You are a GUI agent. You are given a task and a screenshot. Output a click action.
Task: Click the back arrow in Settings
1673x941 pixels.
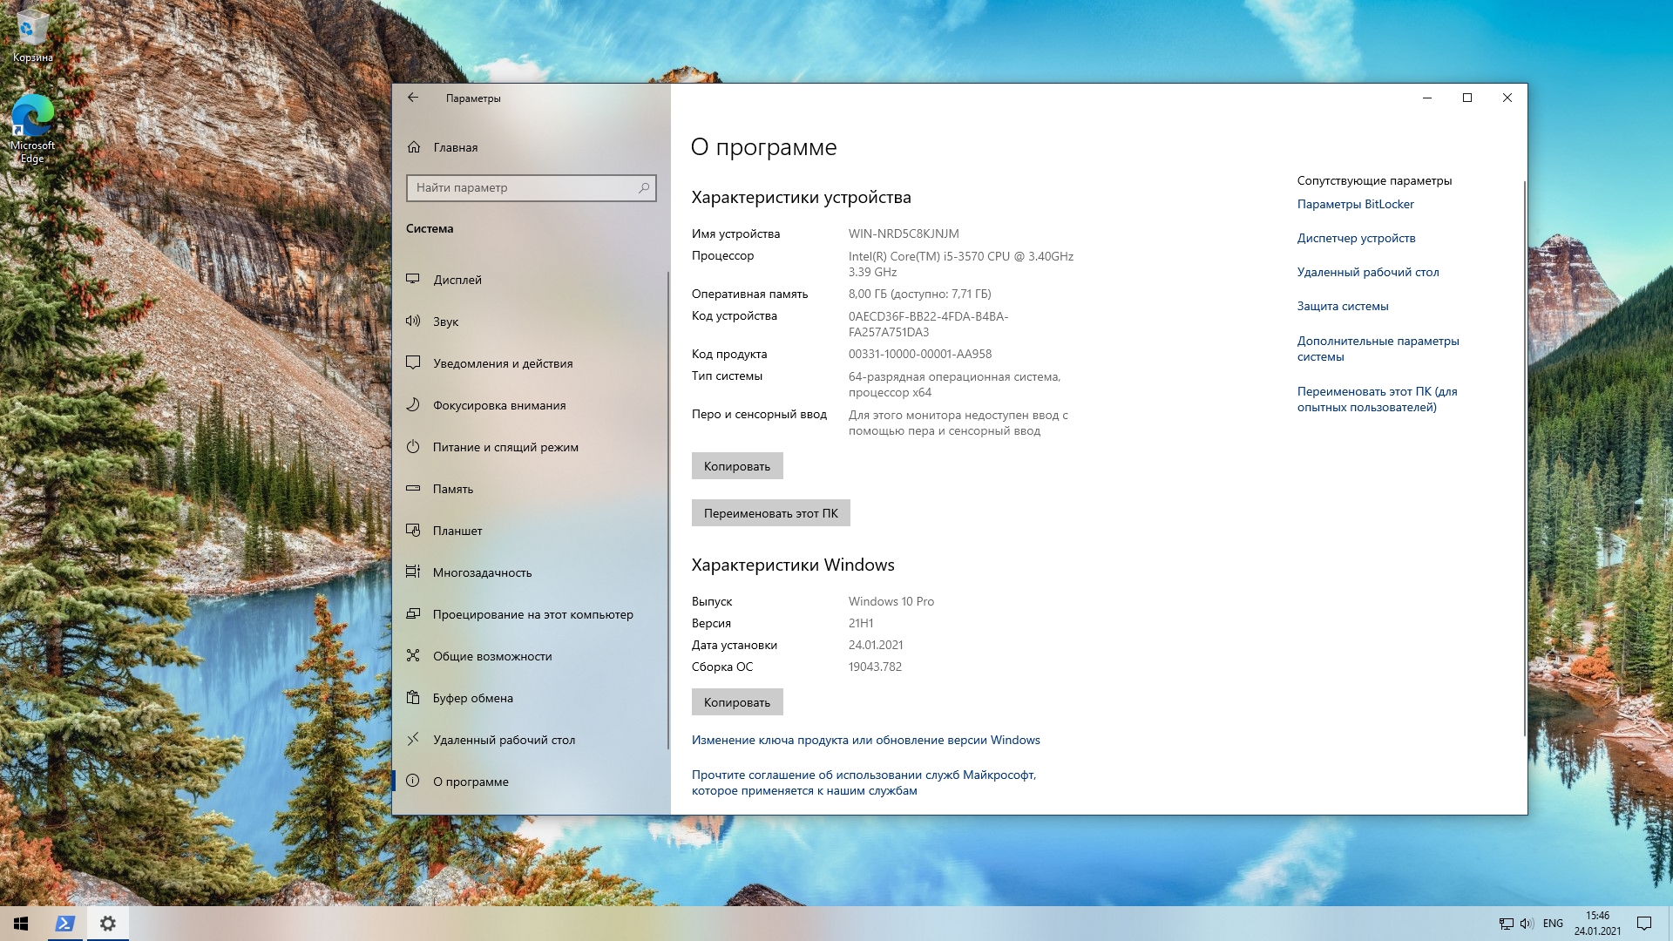click(x=413, y=98)
